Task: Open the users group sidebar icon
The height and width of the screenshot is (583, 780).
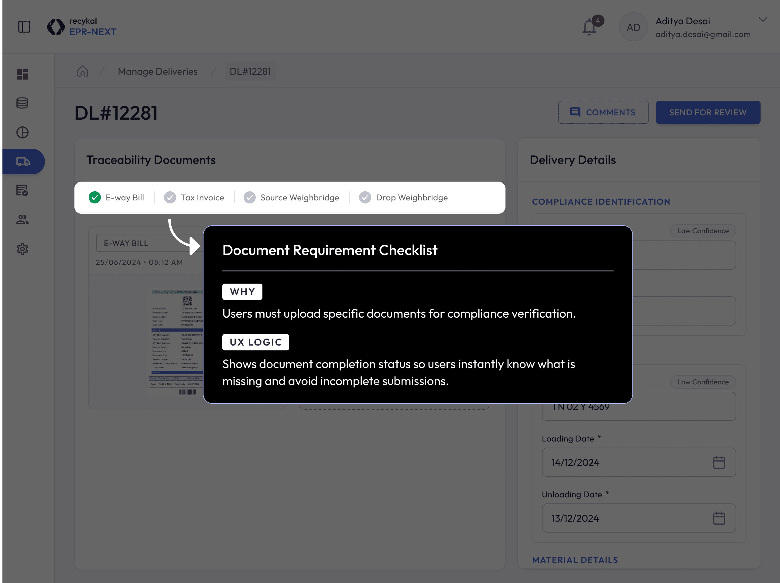Action: click(22, 220)
